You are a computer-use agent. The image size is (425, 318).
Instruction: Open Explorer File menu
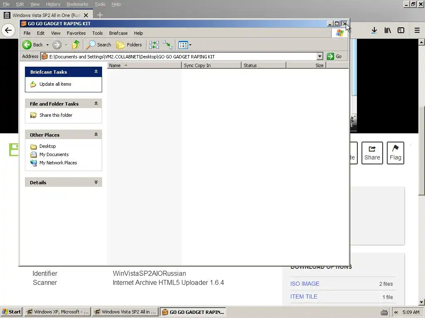coord(27,33)
